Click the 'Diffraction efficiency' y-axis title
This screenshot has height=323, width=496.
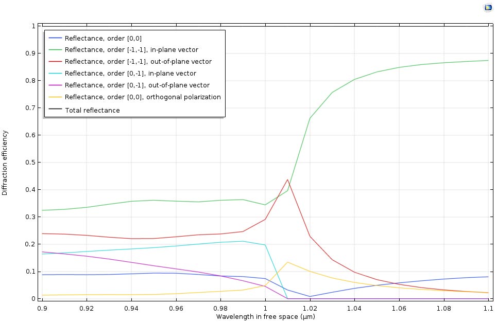(5, 163)
